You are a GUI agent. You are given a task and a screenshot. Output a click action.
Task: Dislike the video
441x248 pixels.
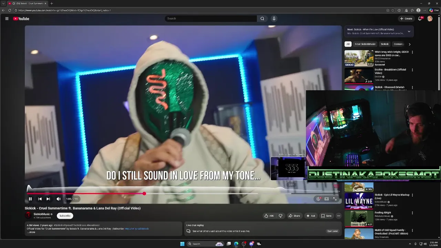pyautogui.click(x=280, y=216)
